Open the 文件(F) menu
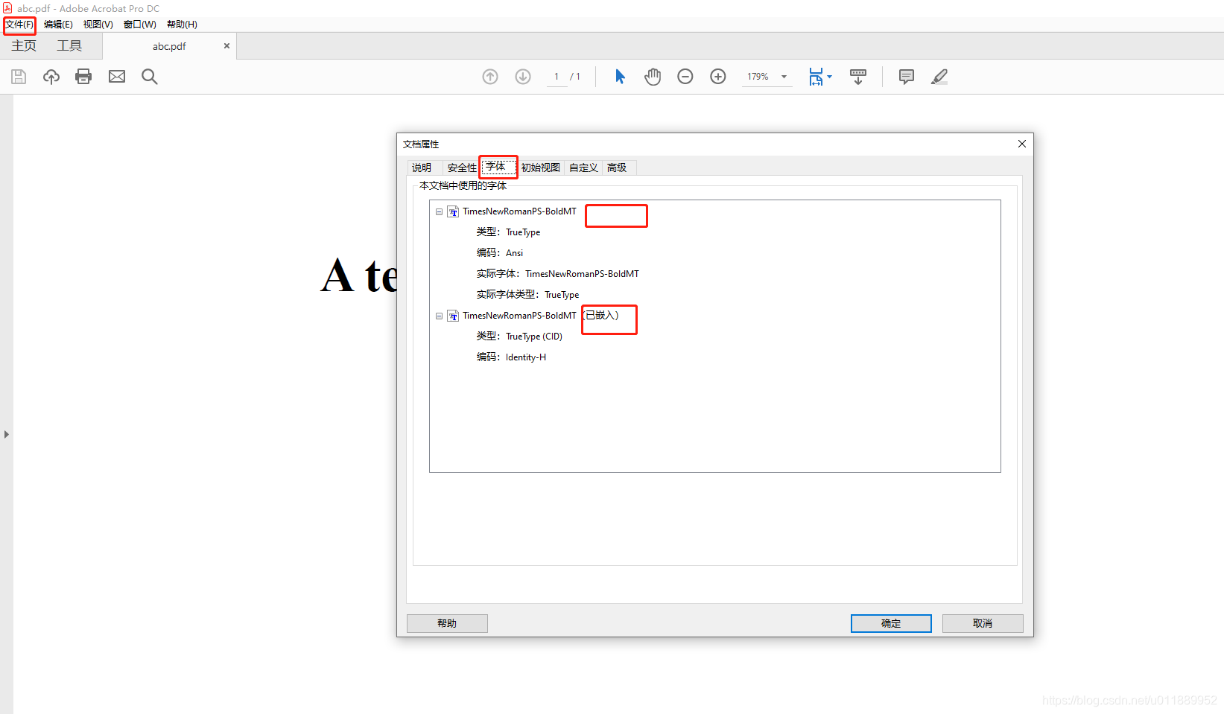Viewport: 1224px width, 714px height. [19, 25]
